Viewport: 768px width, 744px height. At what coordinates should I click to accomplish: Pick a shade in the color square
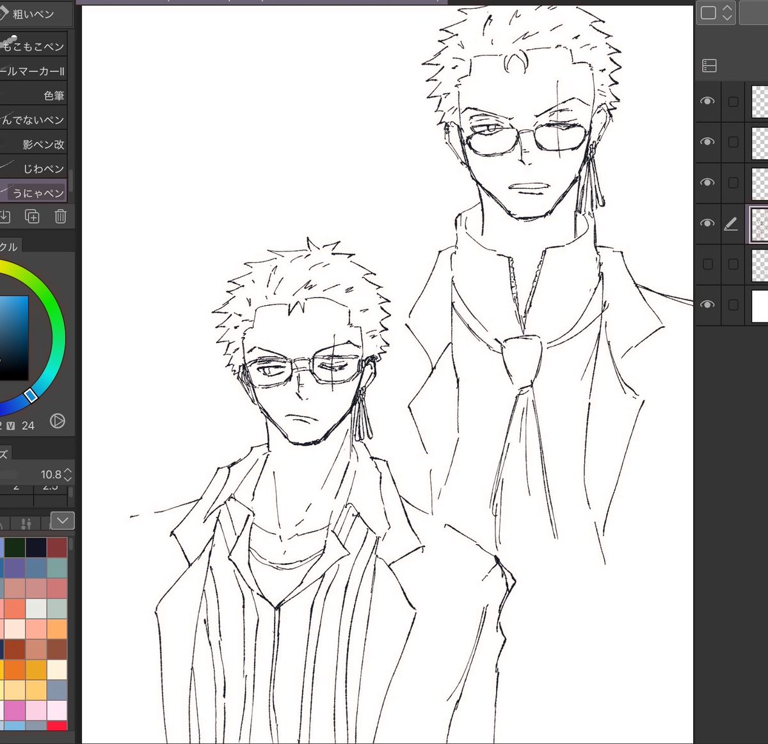click(14, 338)
